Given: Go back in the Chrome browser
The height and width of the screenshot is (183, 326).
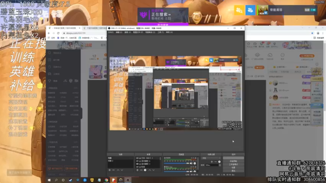Looking at the screenshot, I should pyautogui.click(x=49, y=33).
